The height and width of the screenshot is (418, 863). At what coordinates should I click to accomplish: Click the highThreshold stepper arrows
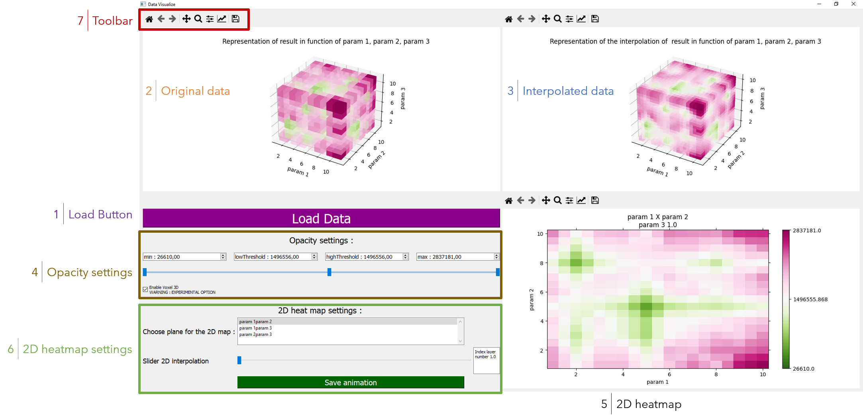406,257
